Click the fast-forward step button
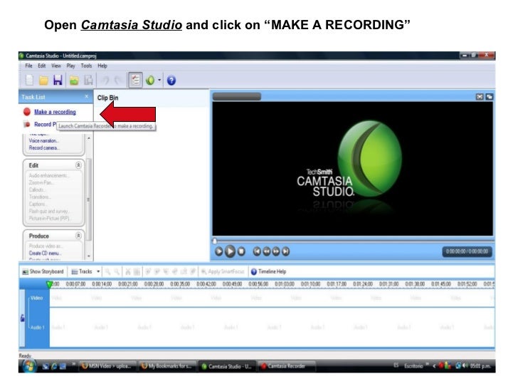Viewport: 518px width, 389px height. click(x=276, y=251)
